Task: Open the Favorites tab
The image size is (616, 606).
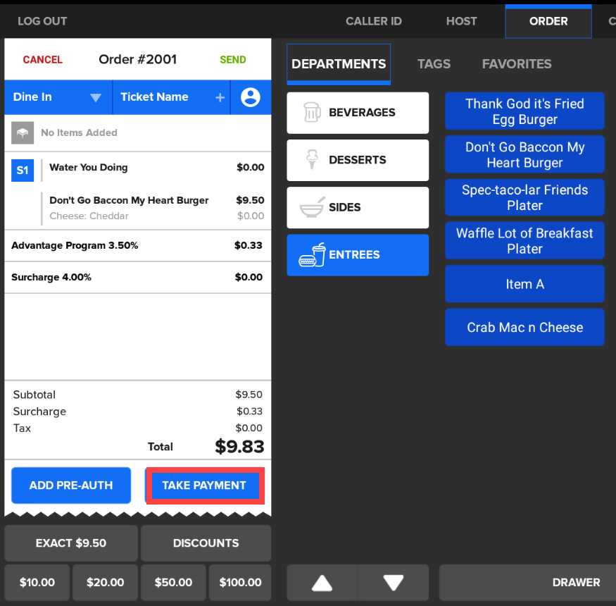Action: [516, 64]
